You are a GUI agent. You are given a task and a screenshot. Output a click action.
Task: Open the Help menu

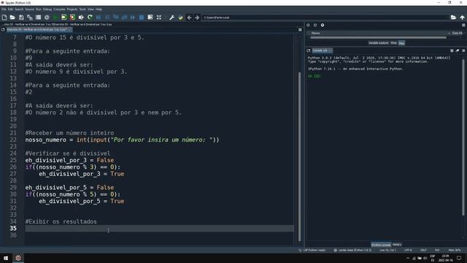tap(99, 9)
